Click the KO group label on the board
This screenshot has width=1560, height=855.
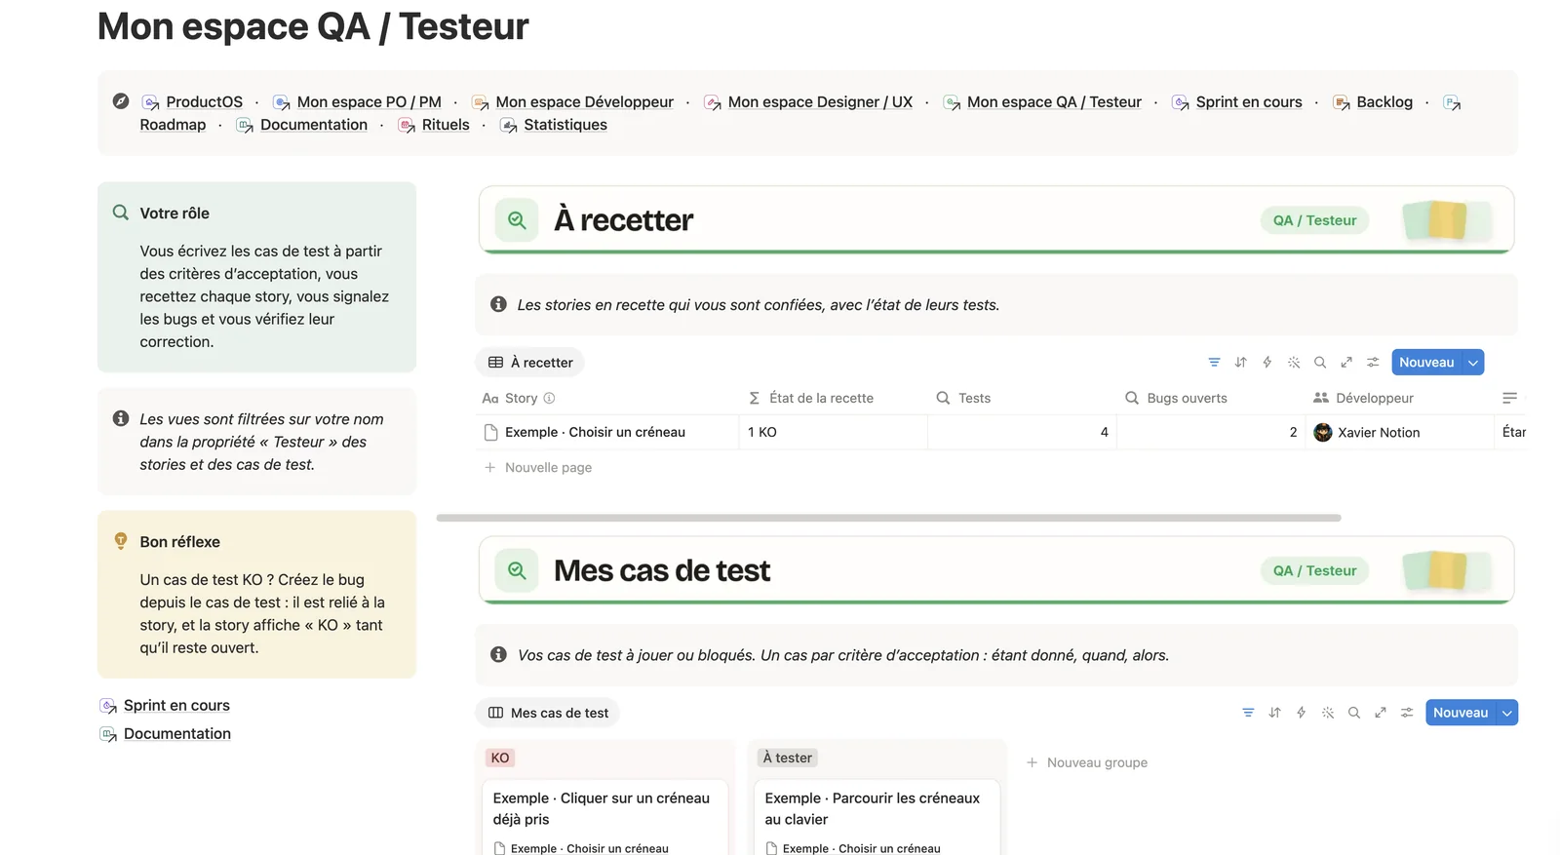(500, 758)
